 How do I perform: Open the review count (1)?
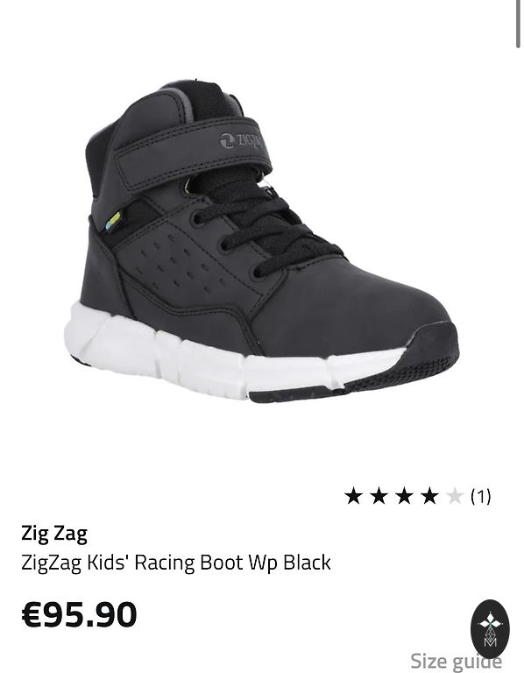pyautogui.click(x=481, y=496)
